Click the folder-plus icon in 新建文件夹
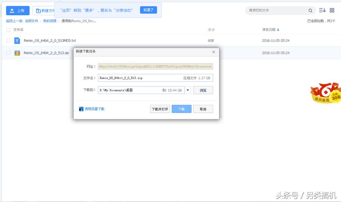Screen dimensions: 341x202 (x=38, y=11)
